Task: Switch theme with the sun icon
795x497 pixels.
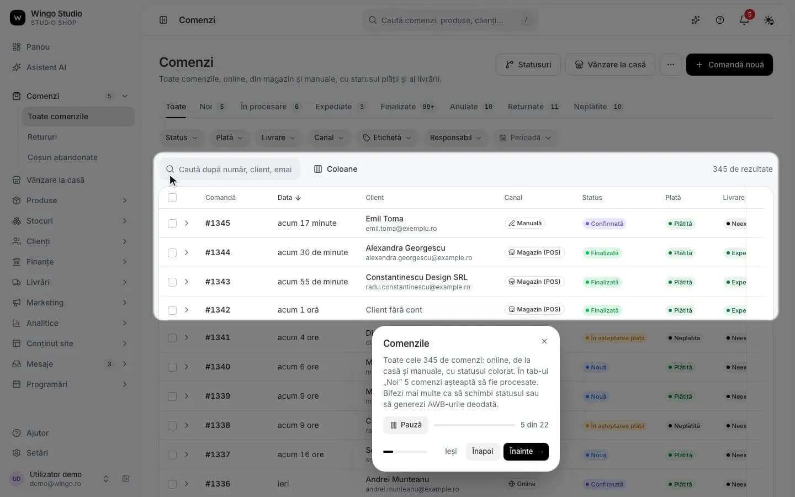Action: (x=768, y=20)
